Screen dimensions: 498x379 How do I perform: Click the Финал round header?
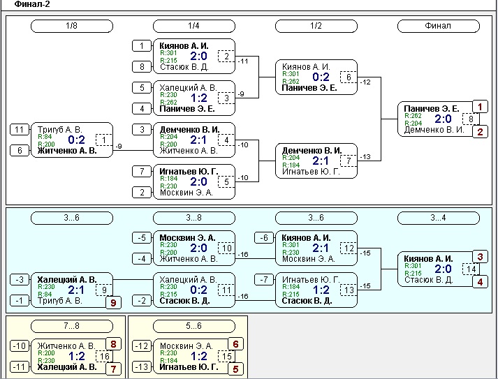coord(439,26)
